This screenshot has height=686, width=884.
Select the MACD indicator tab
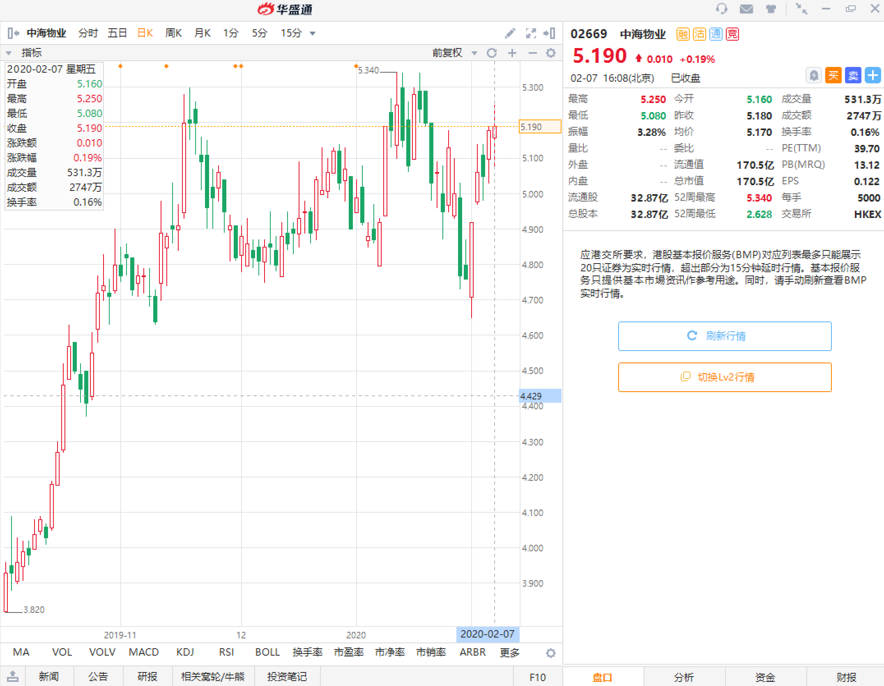(x=143, y=652)
